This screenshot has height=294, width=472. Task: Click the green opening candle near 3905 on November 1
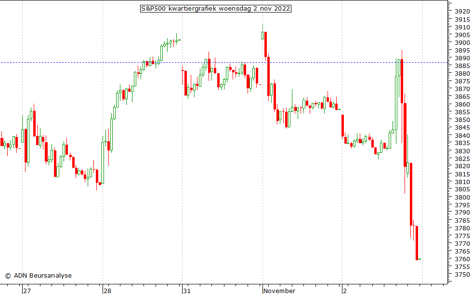point(263,35)
